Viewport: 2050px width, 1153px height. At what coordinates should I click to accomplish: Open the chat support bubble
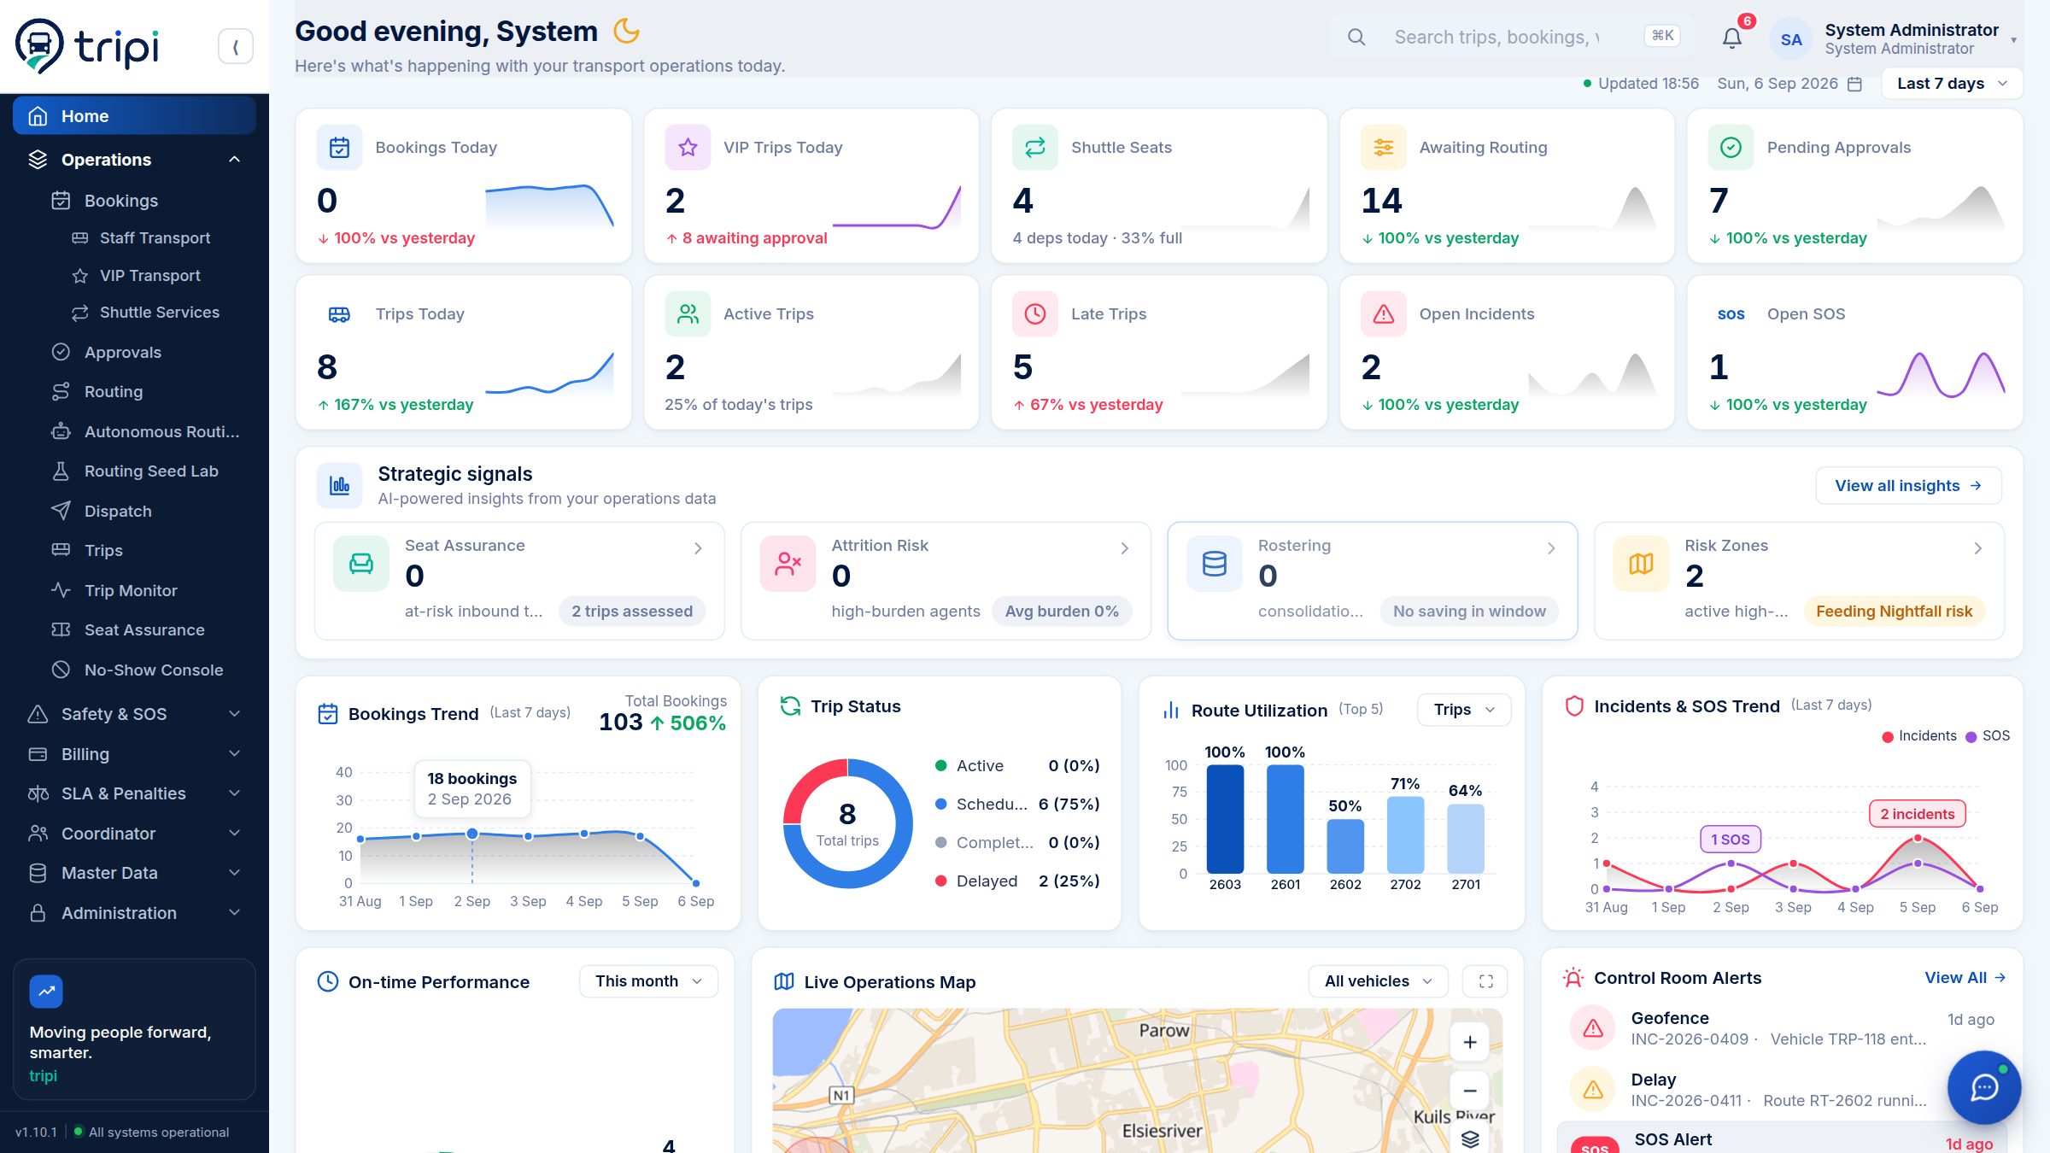click(1983, 1086)
